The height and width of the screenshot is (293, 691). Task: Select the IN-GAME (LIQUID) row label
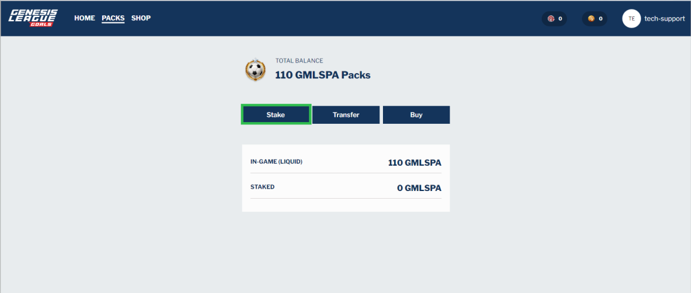[276, 162]
